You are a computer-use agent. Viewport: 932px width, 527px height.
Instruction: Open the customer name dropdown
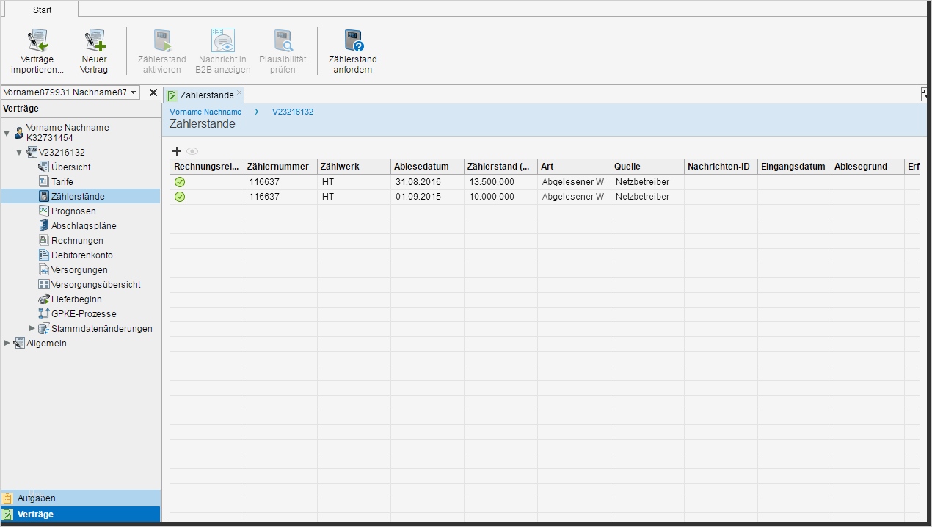[x=133, y=92]
